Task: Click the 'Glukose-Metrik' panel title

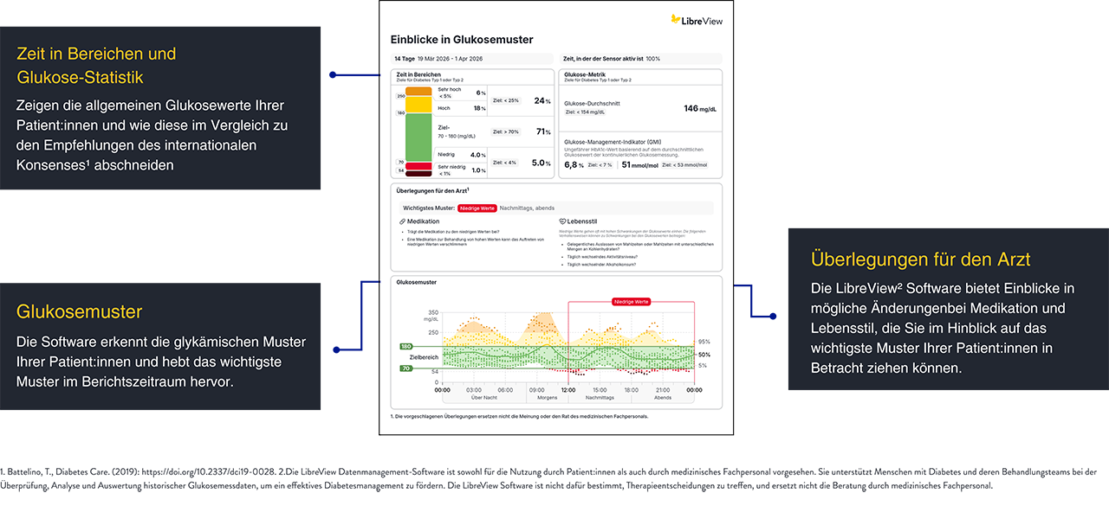Action: click(584, 74)
